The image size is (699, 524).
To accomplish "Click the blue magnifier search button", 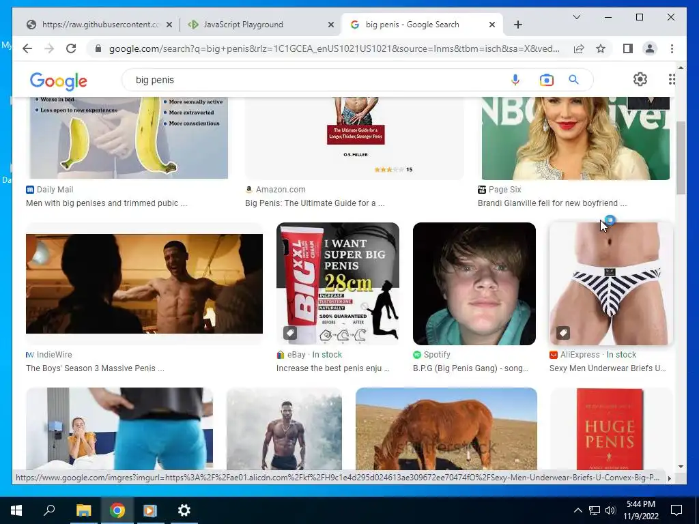I will (573, 80).
